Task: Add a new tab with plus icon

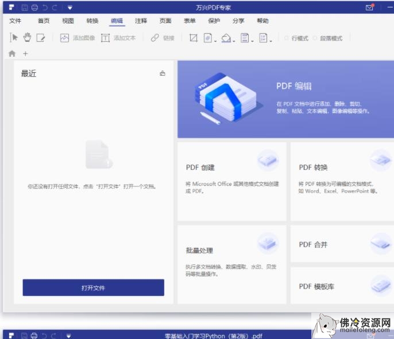Action: [x=25, y=53]
